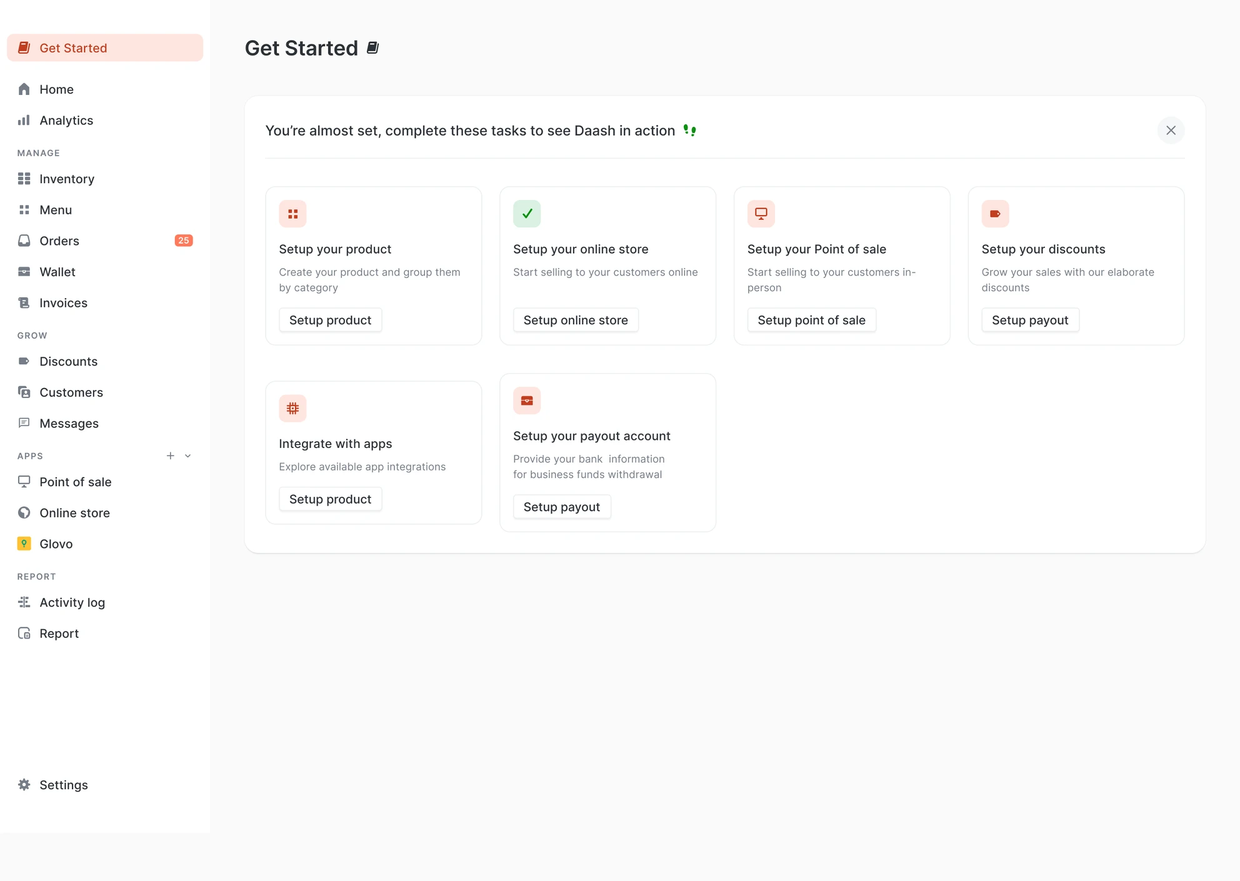Navigate to Customers
The height and width of the screenshot is (881, 1240).
(x=105, y=392)
